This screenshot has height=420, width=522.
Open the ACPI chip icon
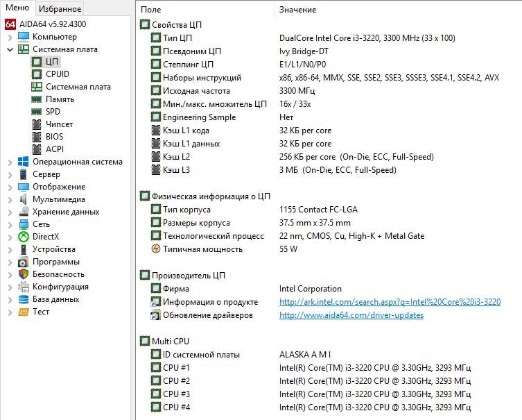point(36,149)
